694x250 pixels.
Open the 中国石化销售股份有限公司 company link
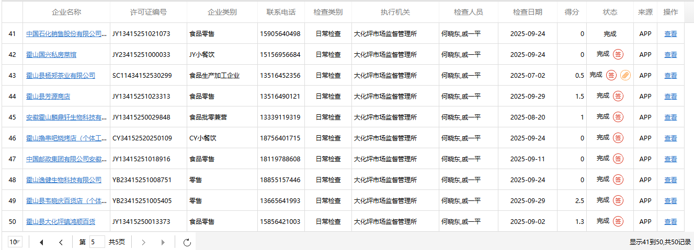click(64, 34)
